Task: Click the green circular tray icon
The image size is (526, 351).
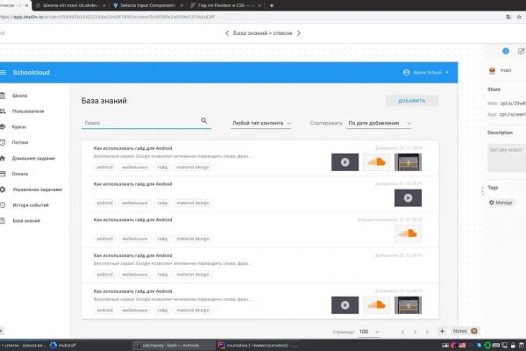Action: tap(487, 345)
